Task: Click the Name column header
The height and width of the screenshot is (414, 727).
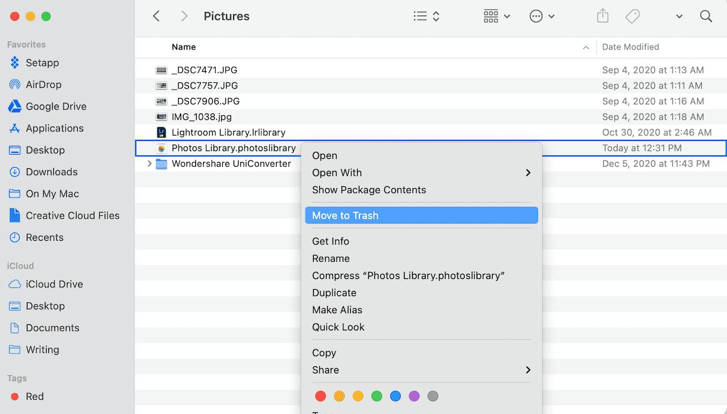Action: tap(184, 47)
